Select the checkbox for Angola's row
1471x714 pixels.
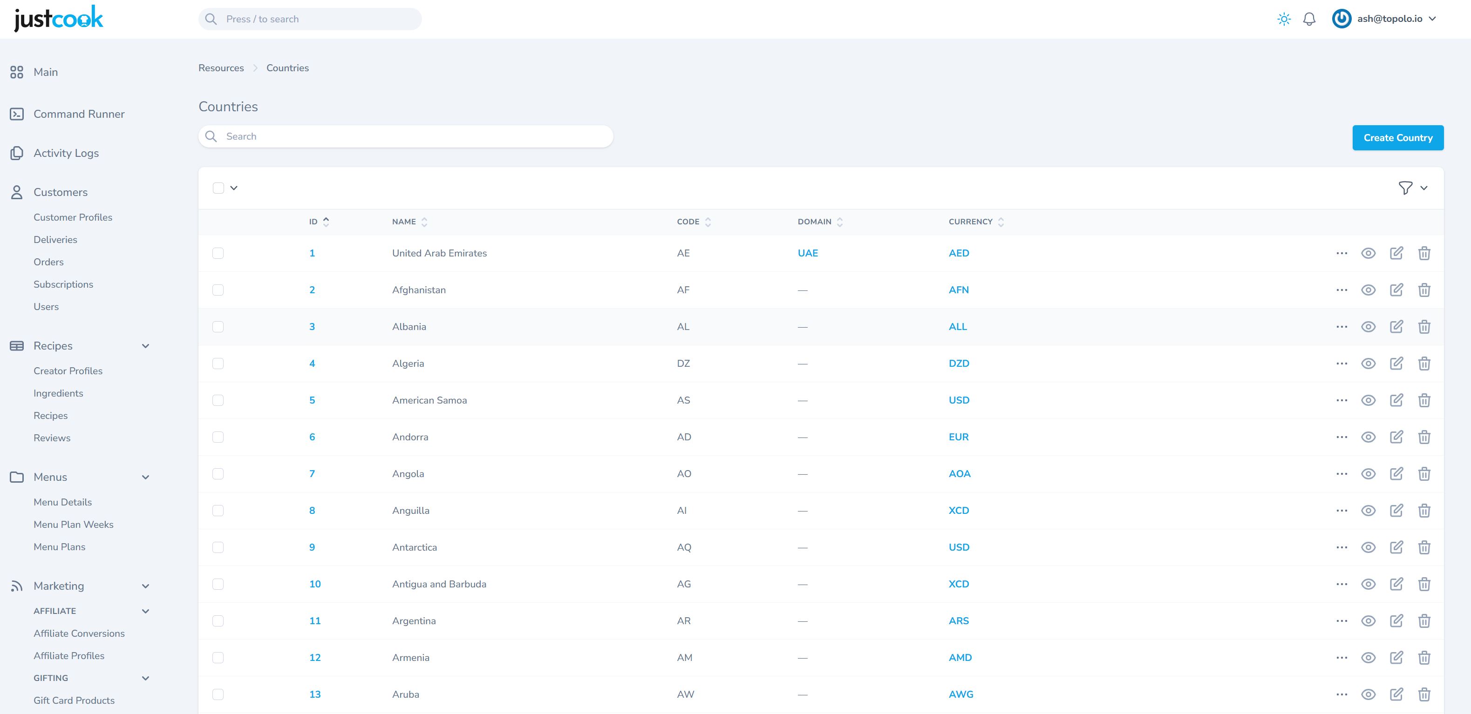click(218, 473)
